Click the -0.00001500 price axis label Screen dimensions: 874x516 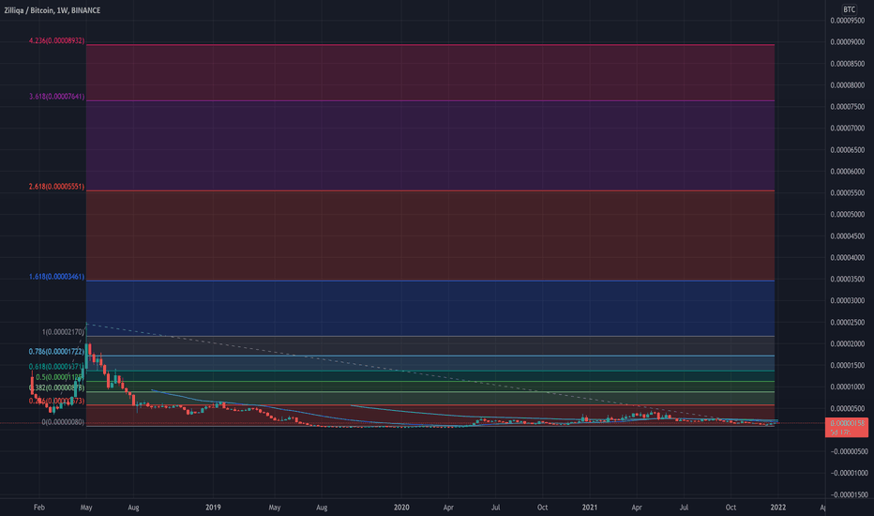(849, 494)
